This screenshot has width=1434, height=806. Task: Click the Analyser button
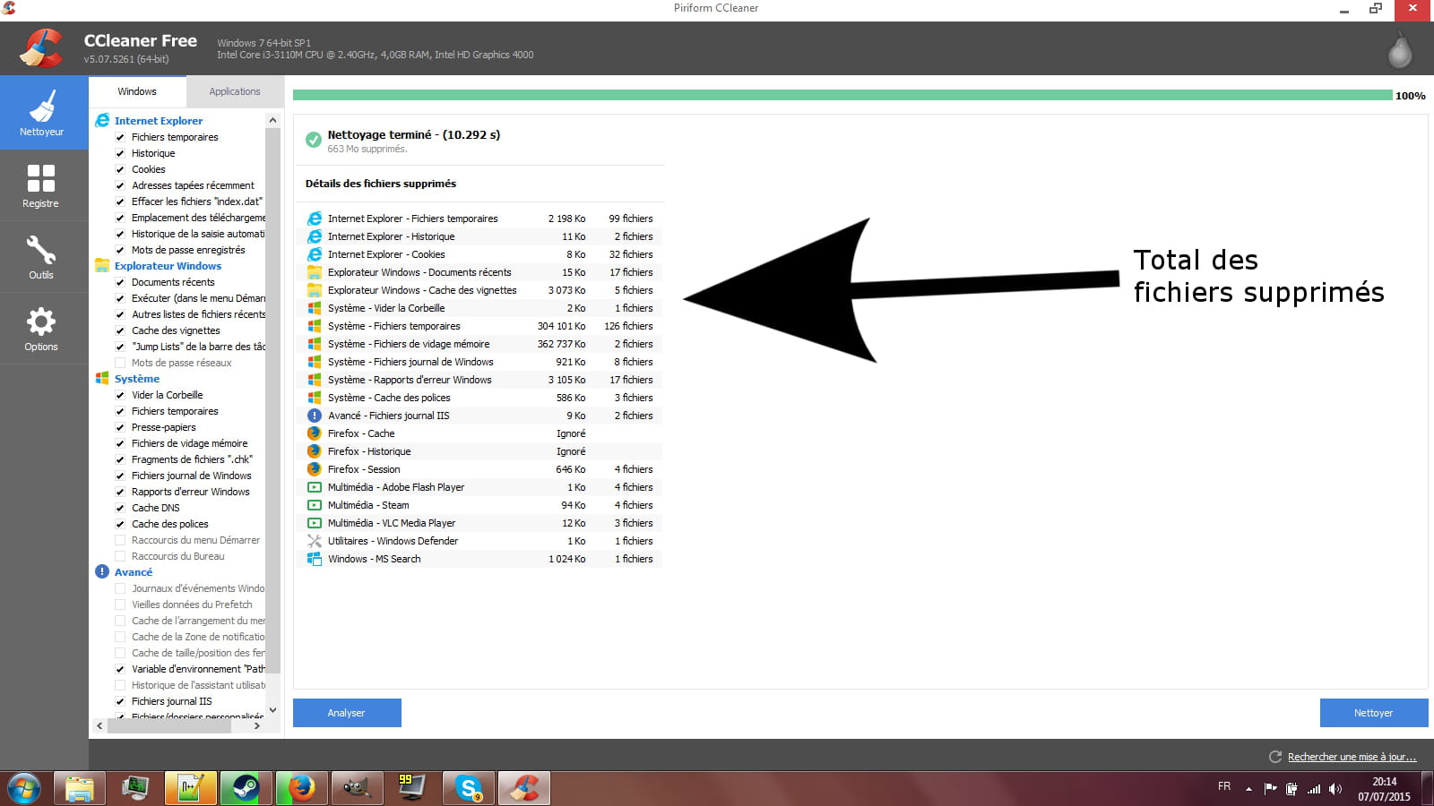[x=347, y=713]
